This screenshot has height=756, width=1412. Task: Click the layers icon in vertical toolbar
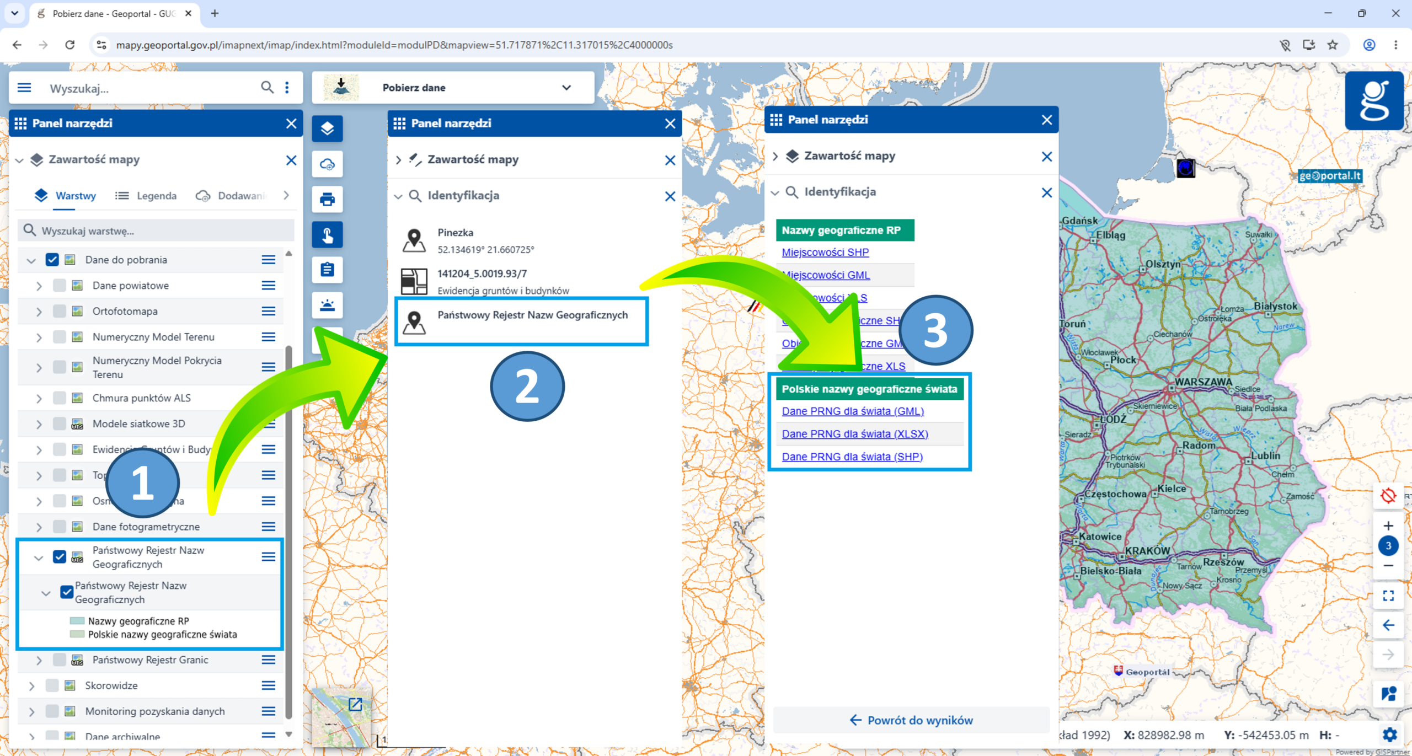pos(327,129)
